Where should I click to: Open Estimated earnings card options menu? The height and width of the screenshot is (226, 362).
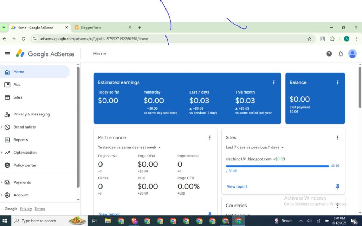pos(273,82)
